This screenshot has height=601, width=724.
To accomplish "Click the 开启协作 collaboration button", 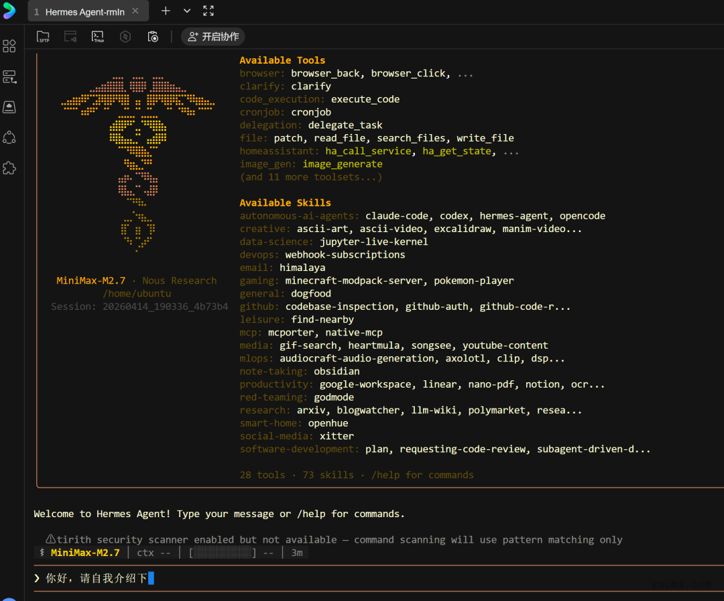I will coord(213,37).
